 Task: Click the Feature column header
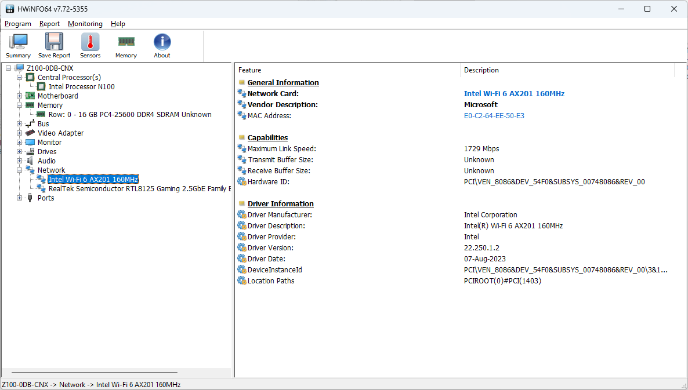coord(347,70)
